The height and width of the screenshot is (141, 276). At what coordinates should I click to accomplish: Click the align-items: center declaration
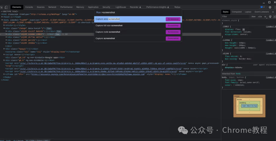tap(236, 34)
